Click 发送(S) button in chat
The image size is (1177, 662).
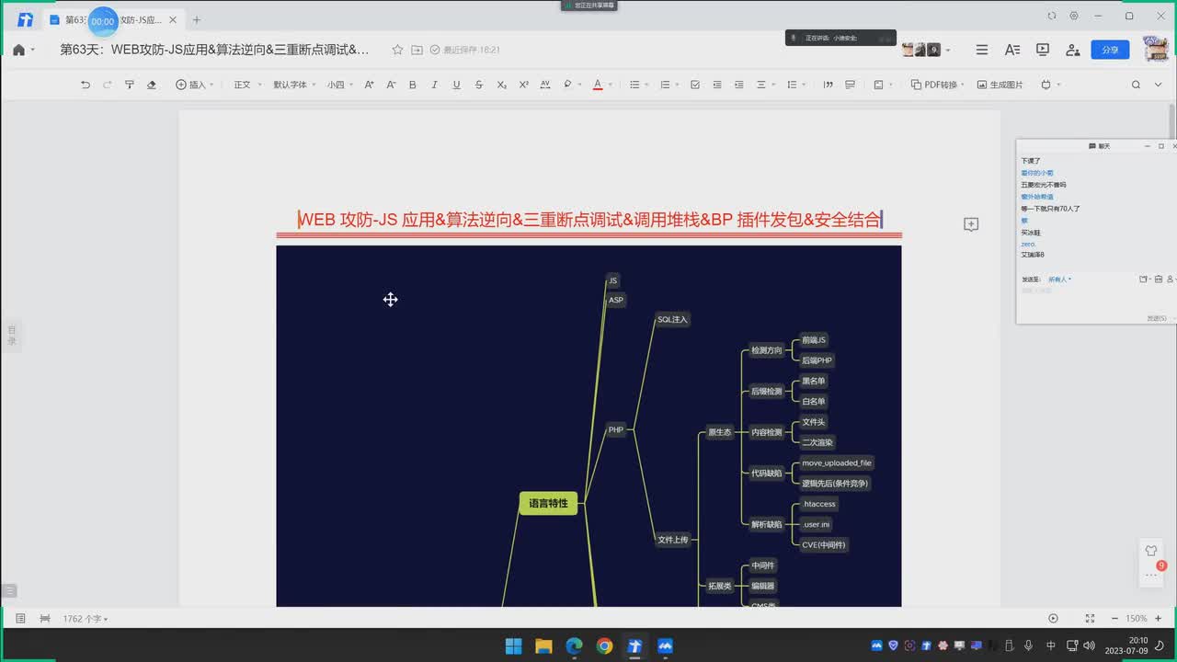pyautogui.click(x=1158, y=318)
